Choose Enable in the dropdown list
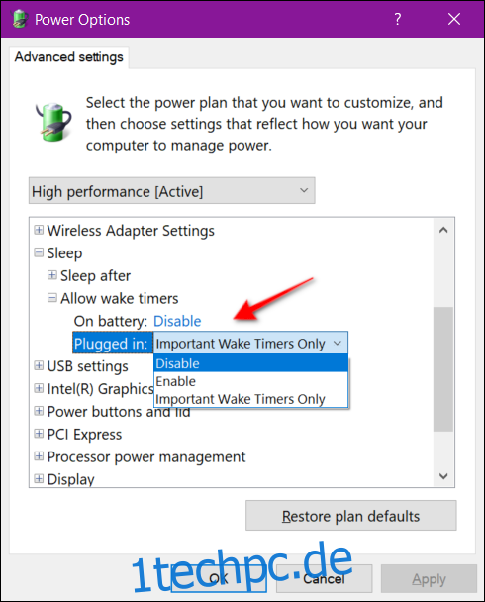485x602 pixels. tap(250, 381)
